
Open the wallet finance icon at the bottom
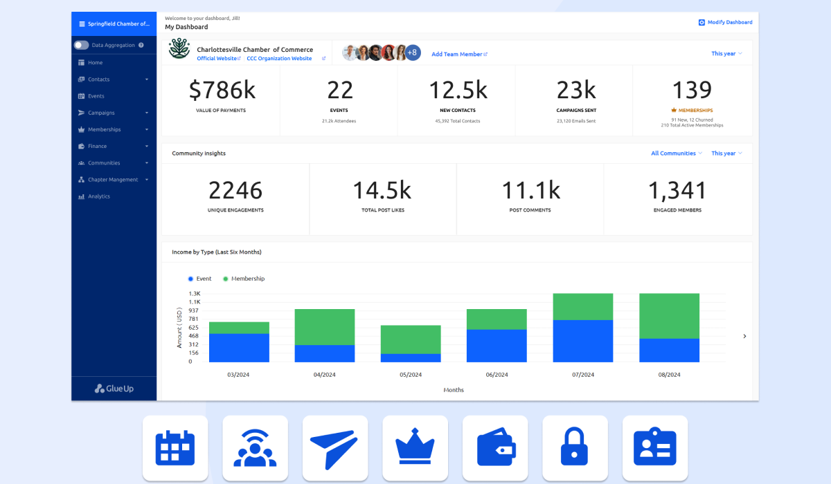(x=495, y=447)
